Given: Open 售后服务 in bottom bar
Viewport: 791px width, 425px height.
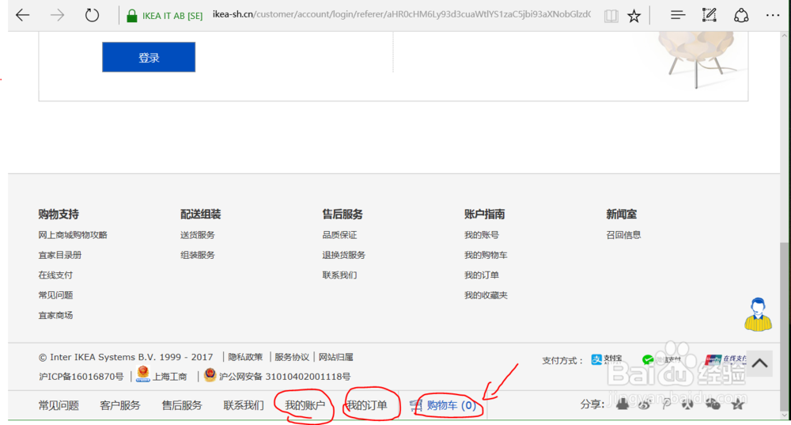Looking at the screenshot, I should pos(182,405).
